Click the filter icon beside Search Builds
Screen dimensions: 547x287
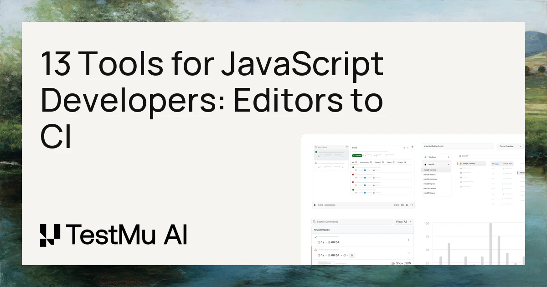click(x=347, y=147)
